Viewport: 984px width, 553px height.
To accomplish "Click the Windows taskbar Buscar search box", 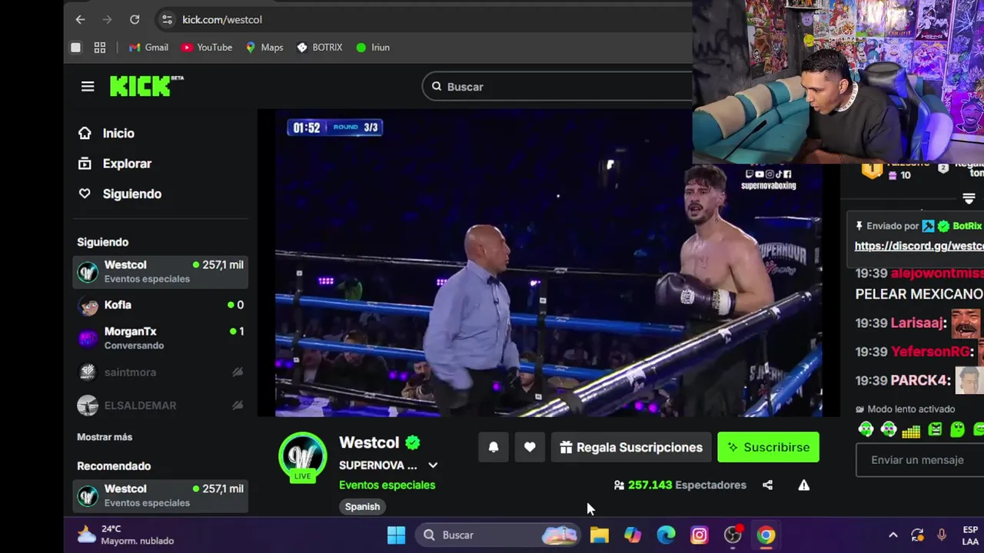I will click(x=497, y=535).
